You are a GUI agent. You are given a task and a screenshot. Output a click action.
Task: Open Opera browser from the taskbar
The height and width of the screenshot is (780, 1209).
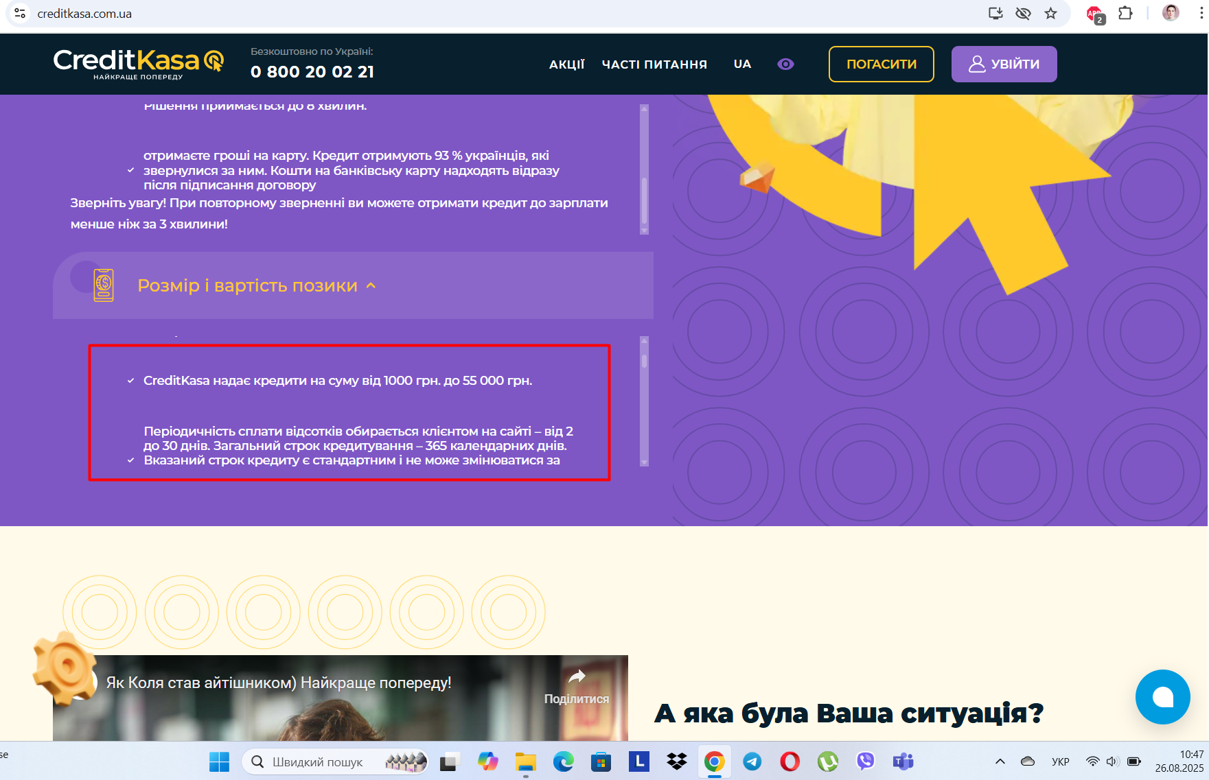pos(790,761)
